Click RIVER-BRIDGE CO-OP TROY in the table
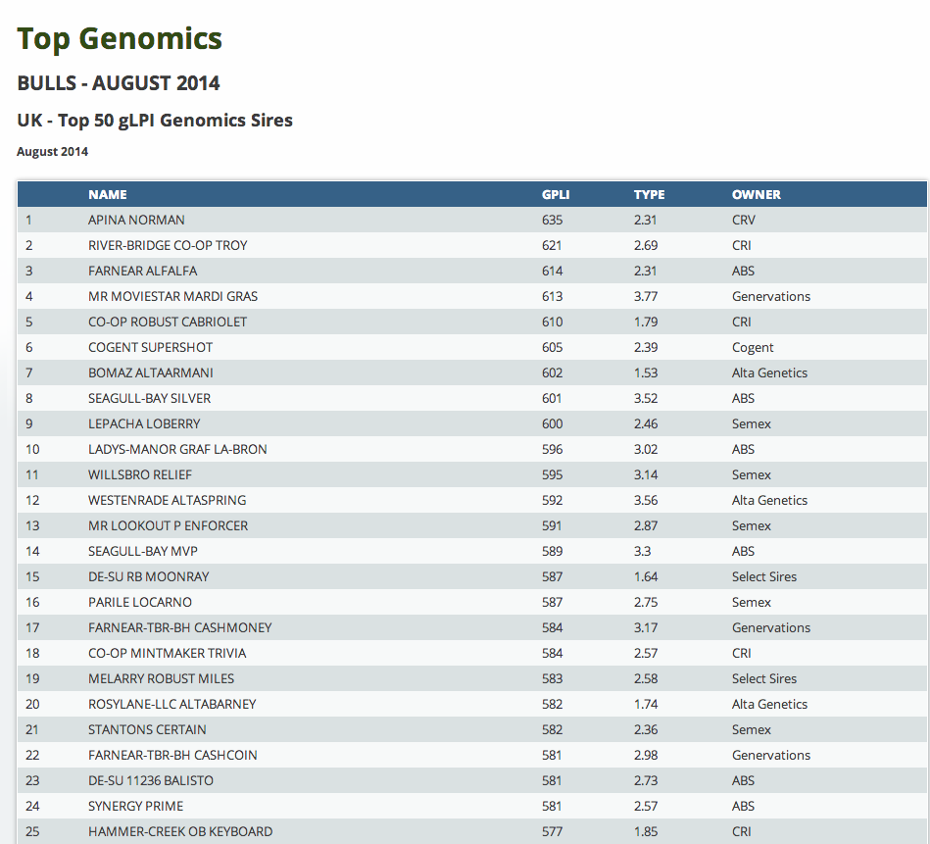The image size is (930, 844). [x=168, y=245]
